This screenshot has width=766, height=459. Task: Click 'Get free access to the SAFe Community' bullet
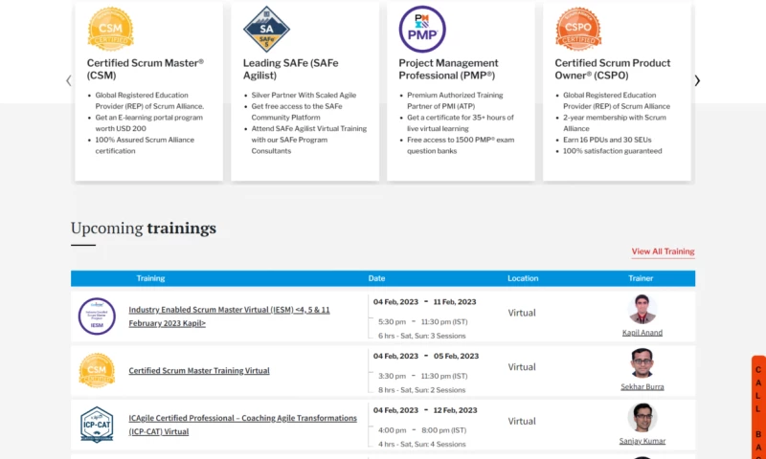tap(297, 112)
